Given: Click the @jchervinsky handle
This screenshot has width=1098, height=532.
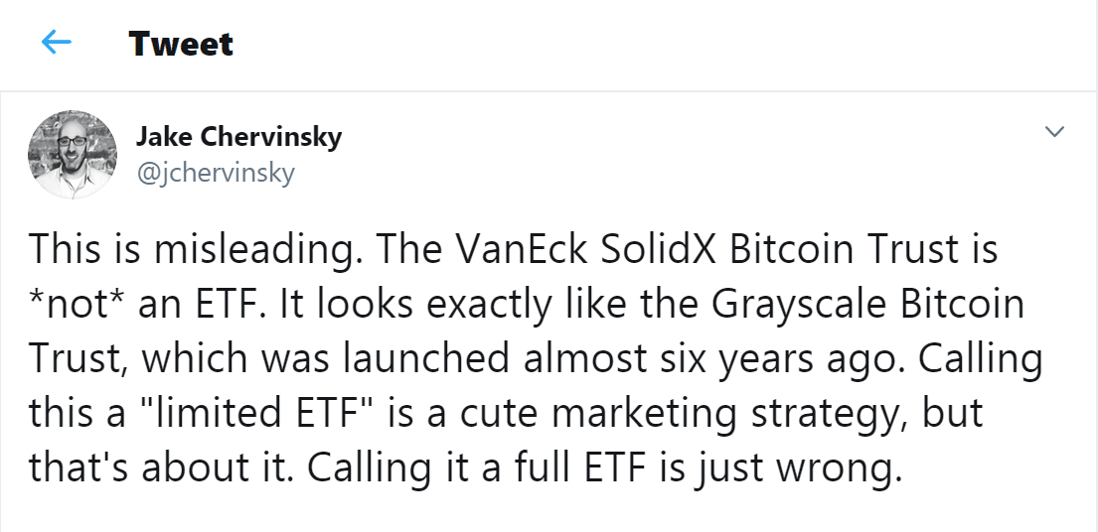Looking at the screenshot, I should (x=215, y=172).
